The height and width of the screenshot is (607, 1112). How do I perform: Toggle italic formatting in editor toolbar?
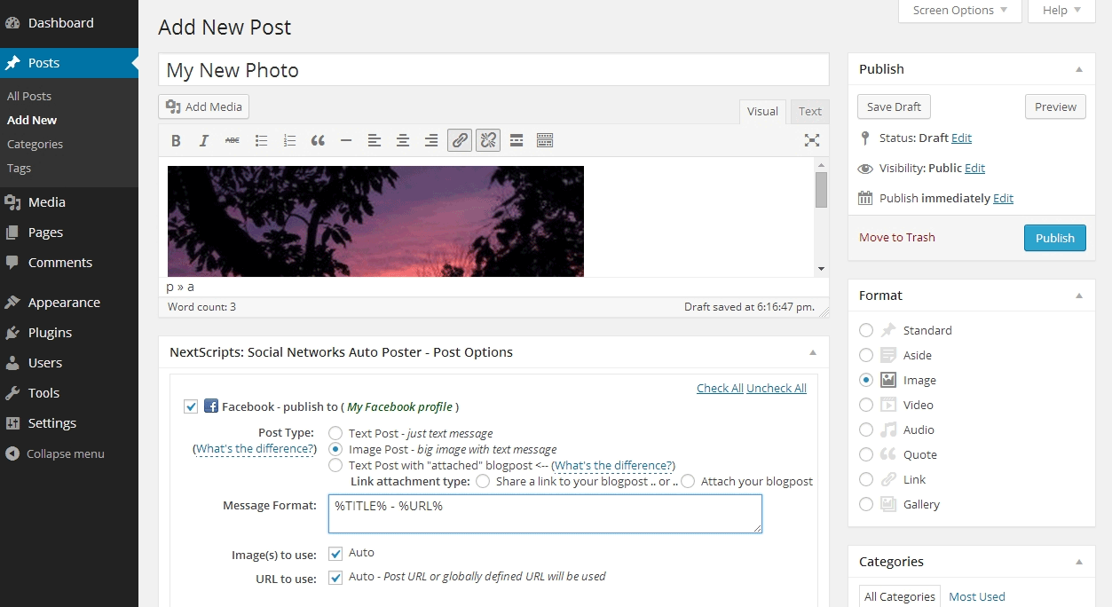coord(204,140)
